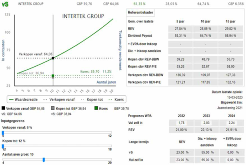Viewport: 246px width, 165px height.
Task: Click GBP 64,06 in the top row
Action: click(111, 4)
